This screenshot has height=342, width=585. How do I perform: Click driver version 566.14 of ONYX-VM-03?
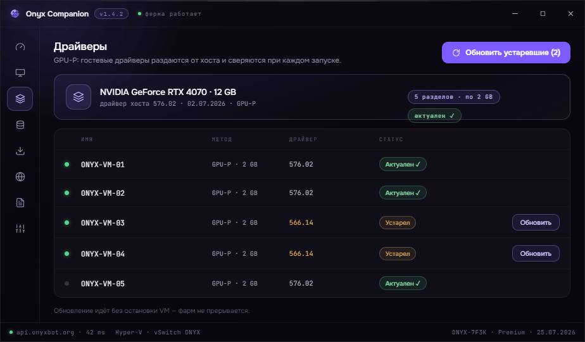click(x=301, y=222)
